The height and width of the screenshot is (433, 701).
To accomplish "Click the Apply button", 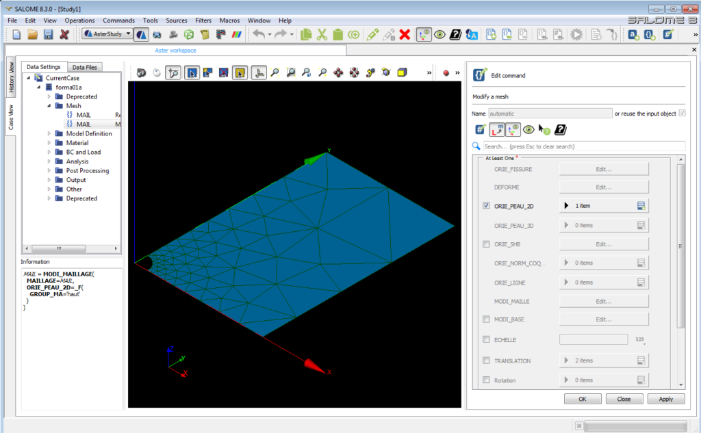I will (x=665, y=399).
